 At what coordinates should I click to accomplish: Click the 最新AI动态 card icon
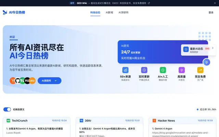(186, 49)
